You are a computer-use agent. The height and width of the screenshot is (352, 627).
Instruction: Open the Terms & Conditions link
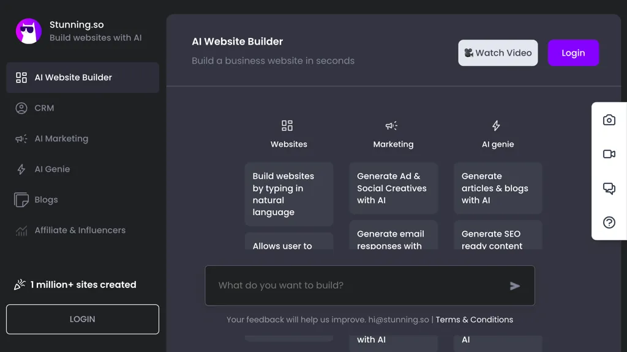[474, 320]
